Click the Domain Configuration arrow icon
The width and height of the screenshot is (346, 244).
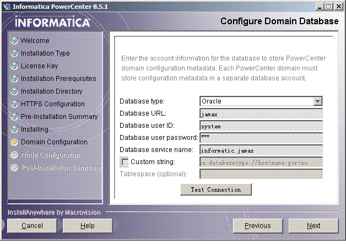click(x=14, y=142)
